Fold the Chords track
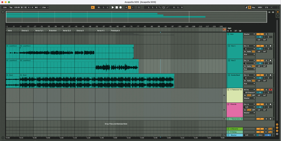The image size is (281, 141). coord(228,104)
